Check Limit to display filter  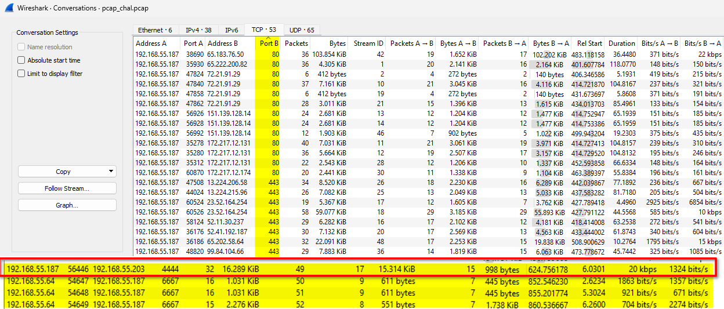[21, 74]
